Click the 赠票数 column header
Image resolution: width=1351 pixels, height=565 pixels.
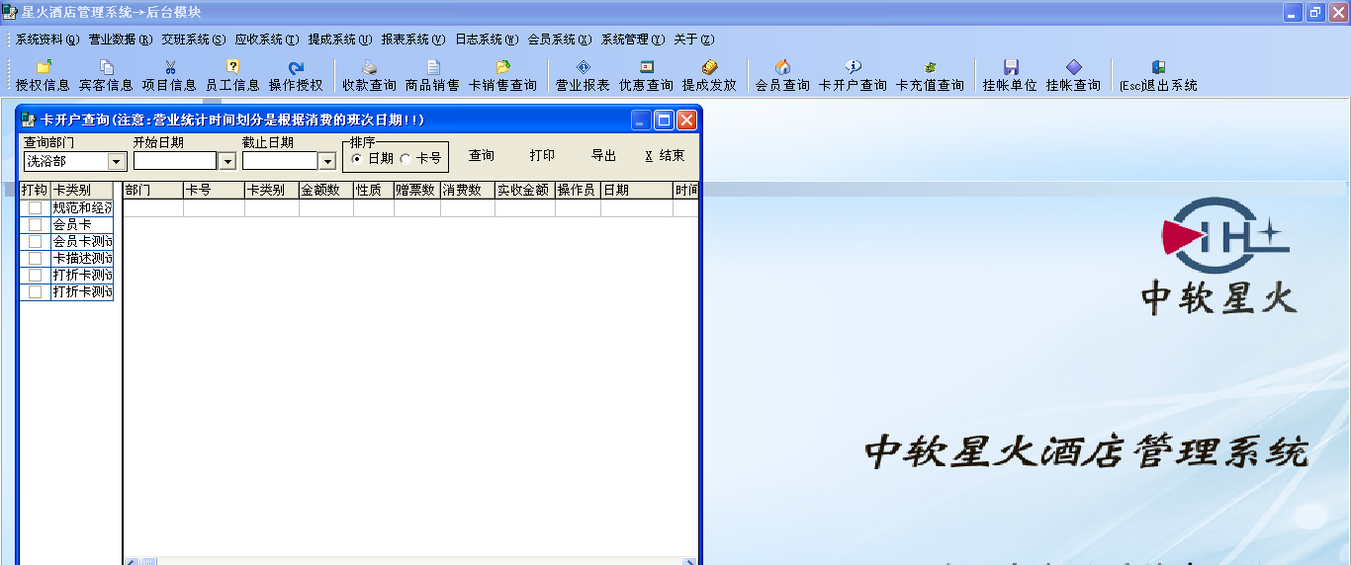(416, 190)
